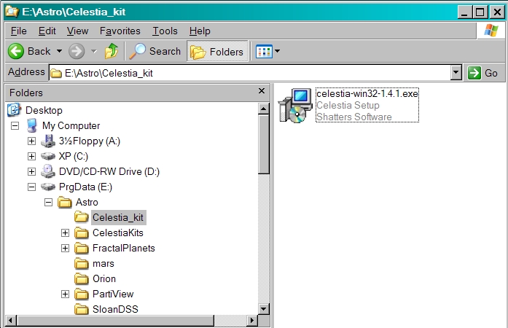The image size is (508, 328).
Task: Expand the DVD/CD-RW Drive (D:) node
Action: tap(32, 171)
